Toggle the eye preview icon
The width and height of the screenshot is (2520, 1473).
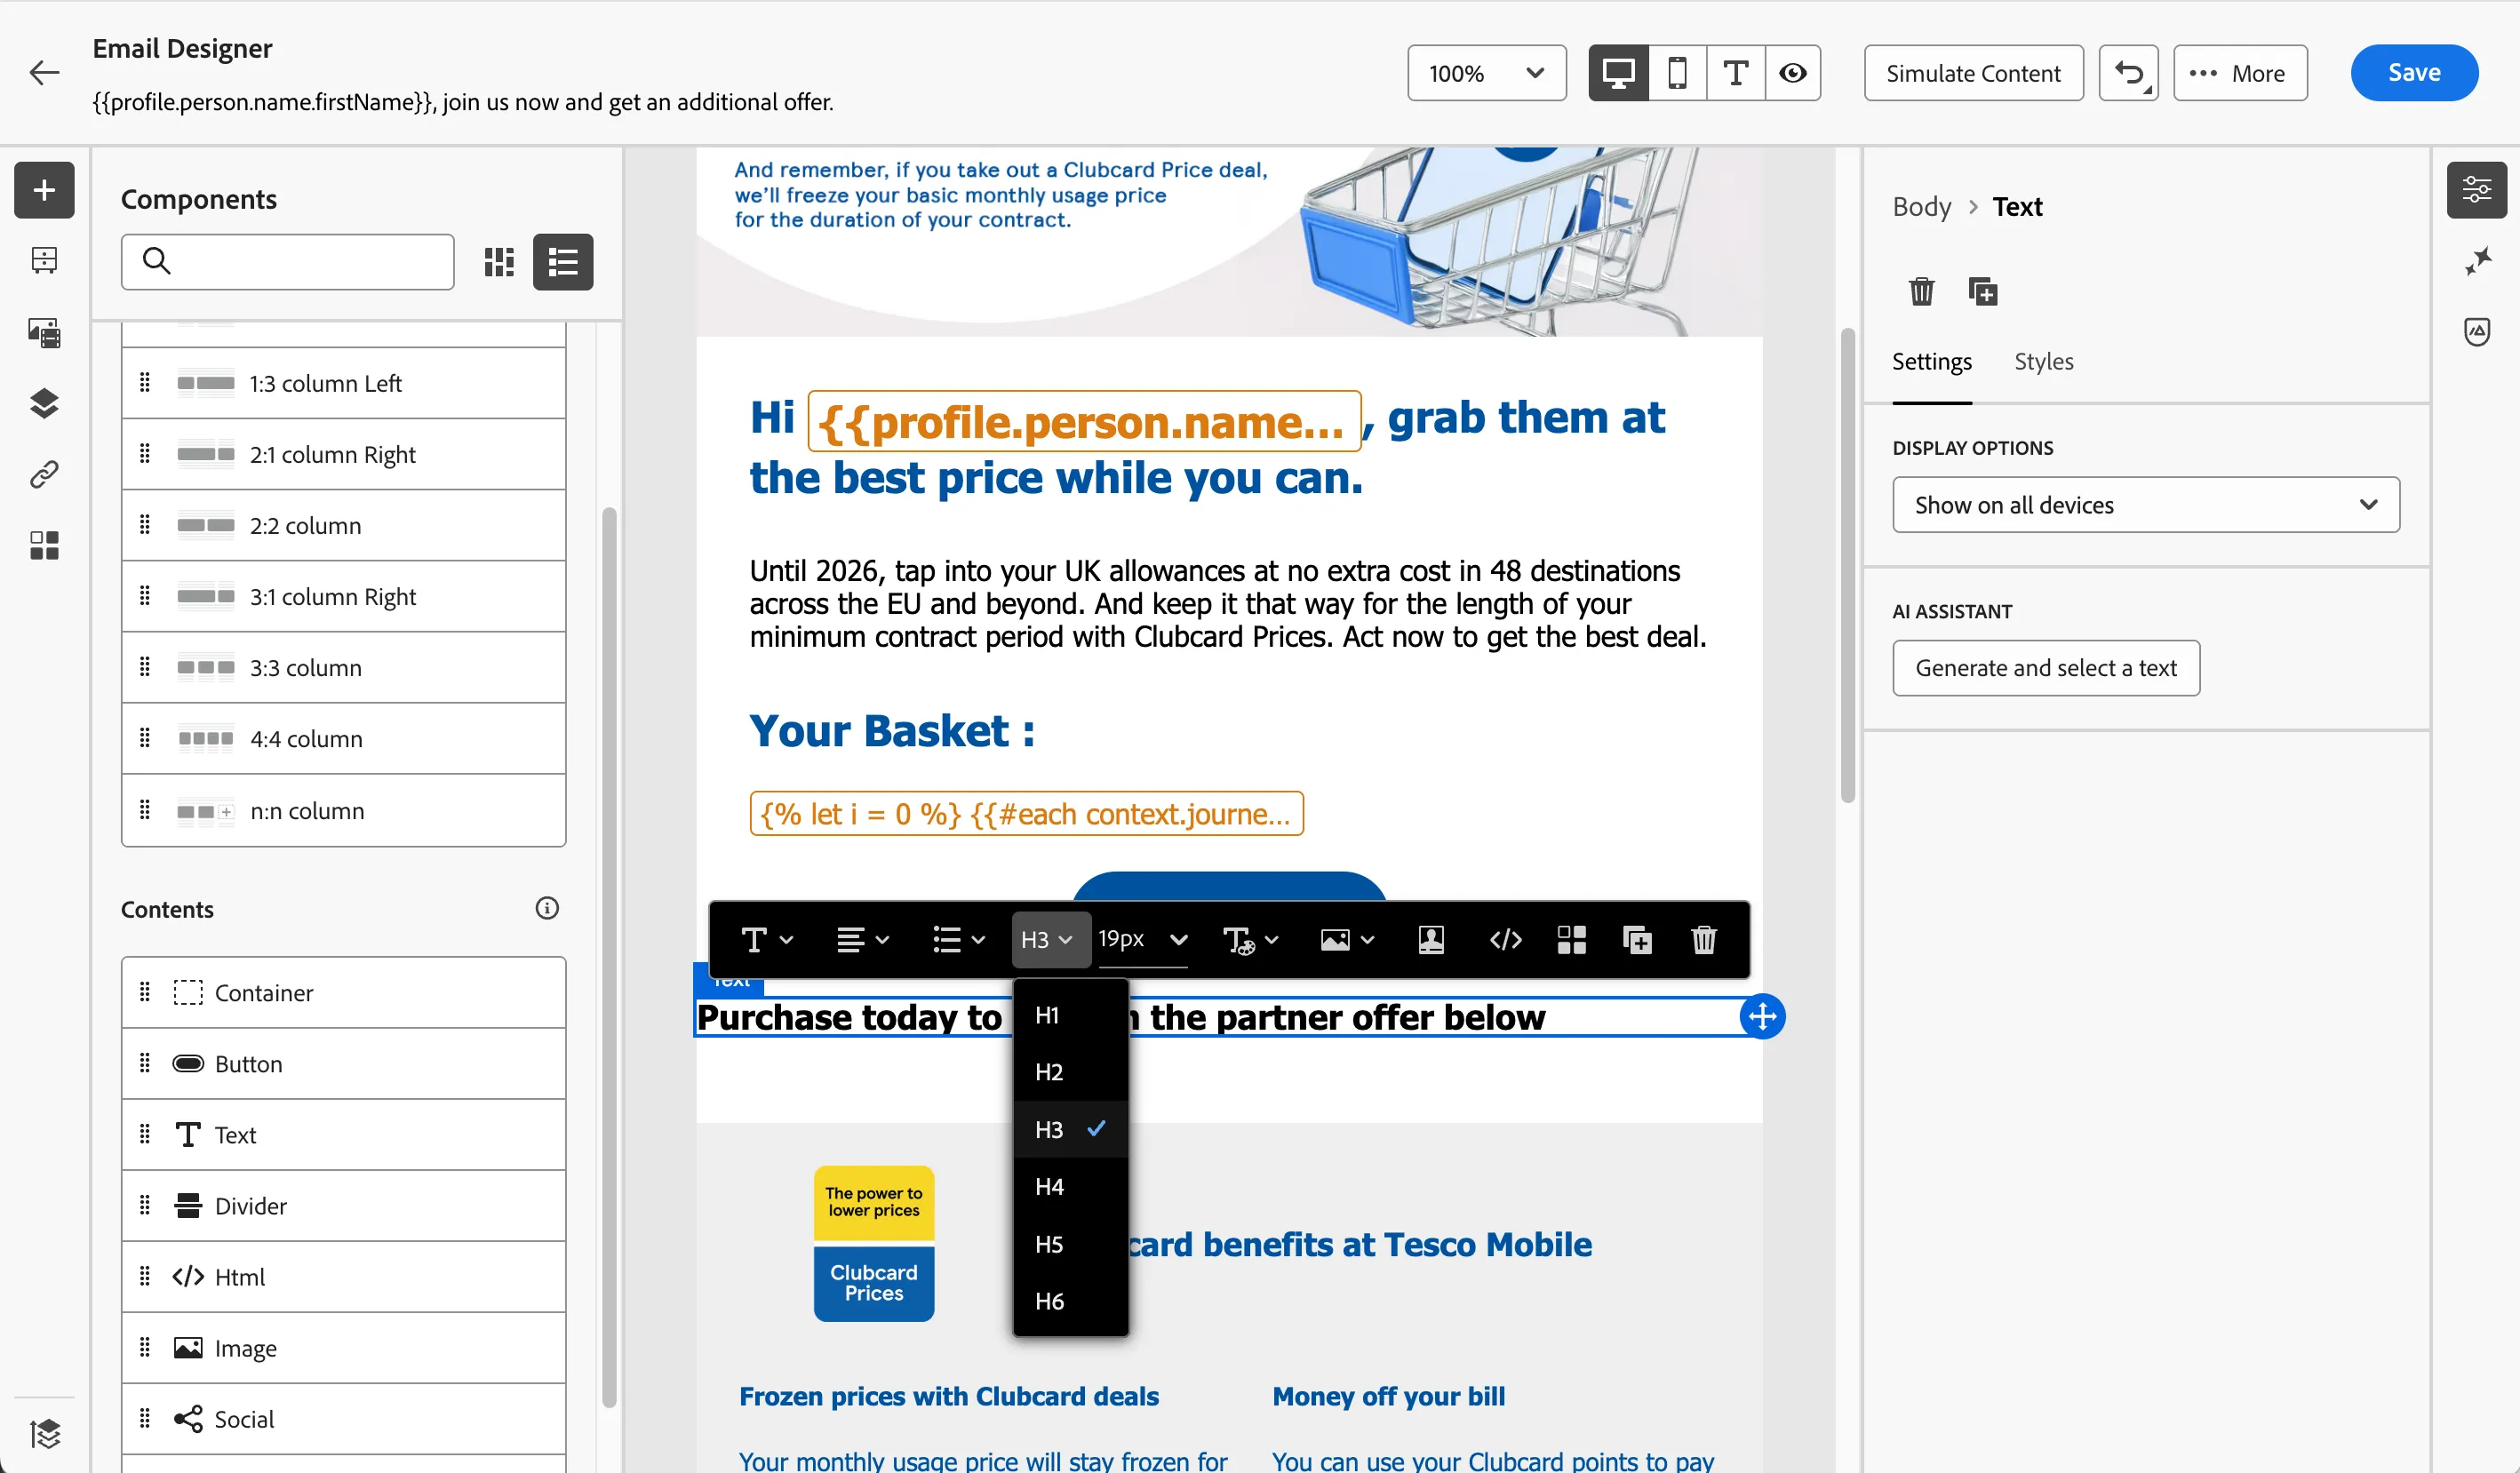click(1793, 73)
